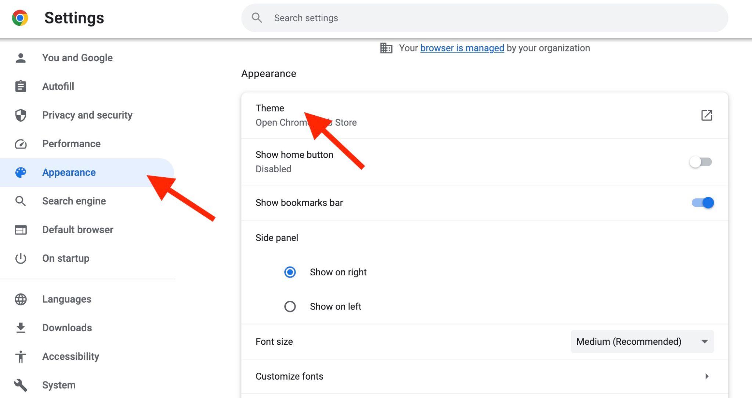
Task: Open Default browser settings
Action: tap(77, 229)
